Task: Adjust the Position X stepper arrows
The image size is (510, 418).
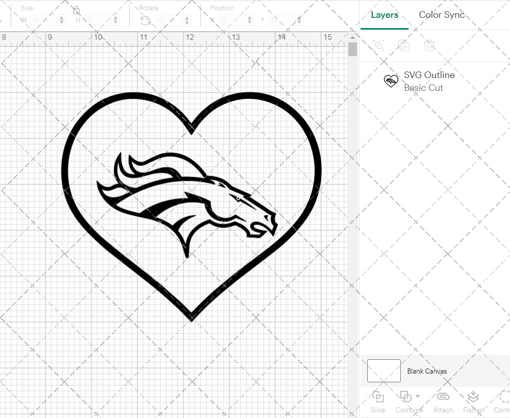Action: (249, 20)
